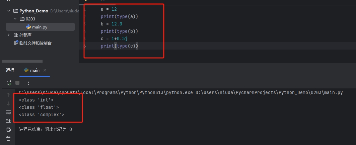Open main.py in the project tree

40,27
